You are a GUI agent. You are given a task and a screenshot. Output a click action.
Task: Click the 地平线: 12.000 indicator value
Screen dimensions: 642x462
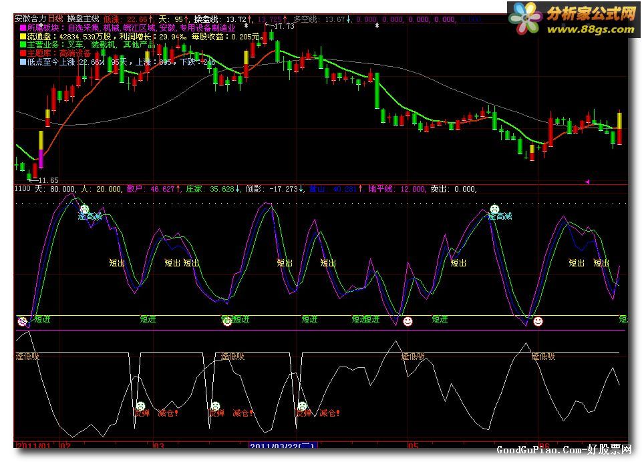click(x=396, y=189)
